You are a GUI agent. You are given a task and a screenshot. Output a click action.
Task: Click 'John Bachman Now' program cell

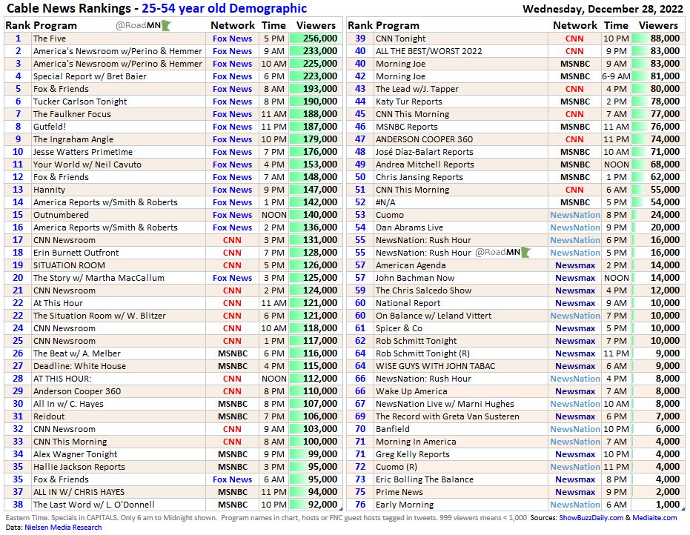pos(461,278)
